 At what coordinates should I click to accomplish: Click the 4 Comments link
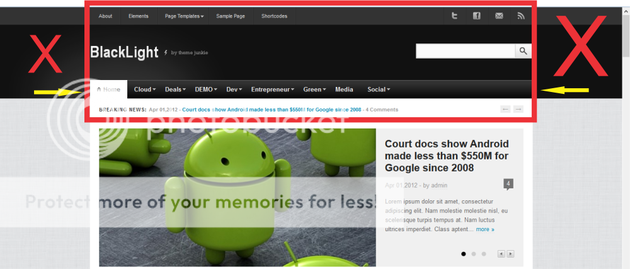[382, 109]
